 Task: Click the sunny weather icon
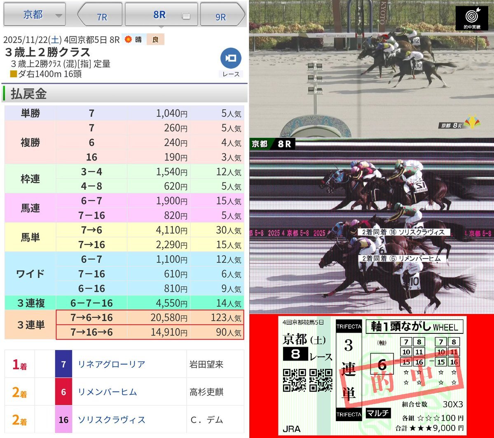click(x=129, y=40)
